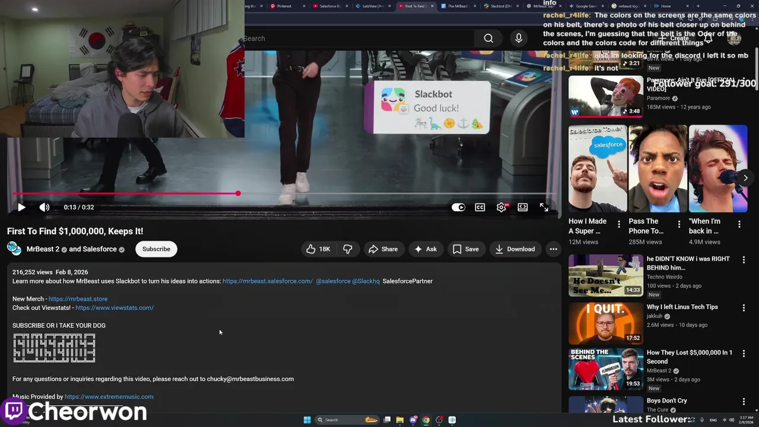Activate voice search microphone
Image resolution: width=759 pixels, height=427 pixels.
pos(519,39)
